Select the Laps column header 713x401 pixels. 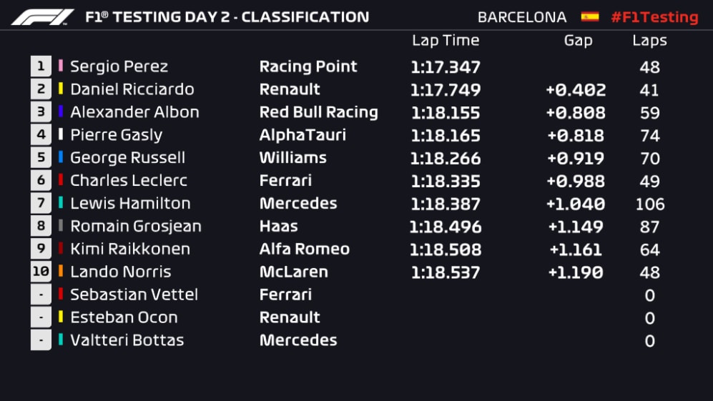[x=649, y=41]
